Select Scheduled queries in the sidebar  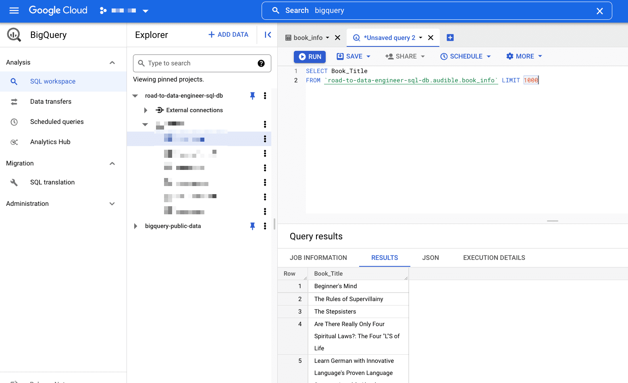pos(56,121)
